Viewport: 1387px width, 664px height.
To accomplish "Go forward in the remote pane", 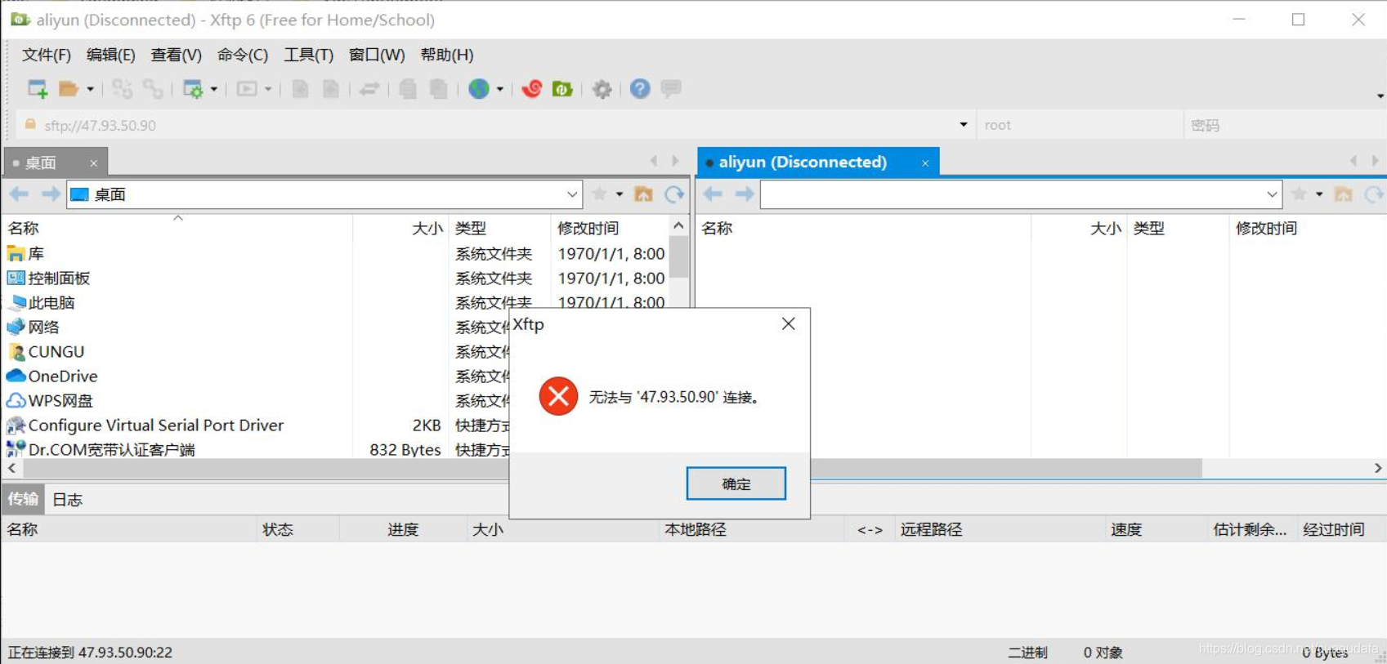I will point(744,194).
